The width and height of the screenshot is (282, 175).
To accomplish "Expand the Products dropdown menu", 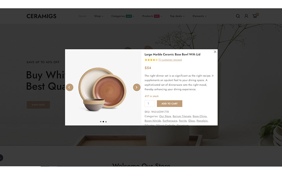I will pos(152,16).
